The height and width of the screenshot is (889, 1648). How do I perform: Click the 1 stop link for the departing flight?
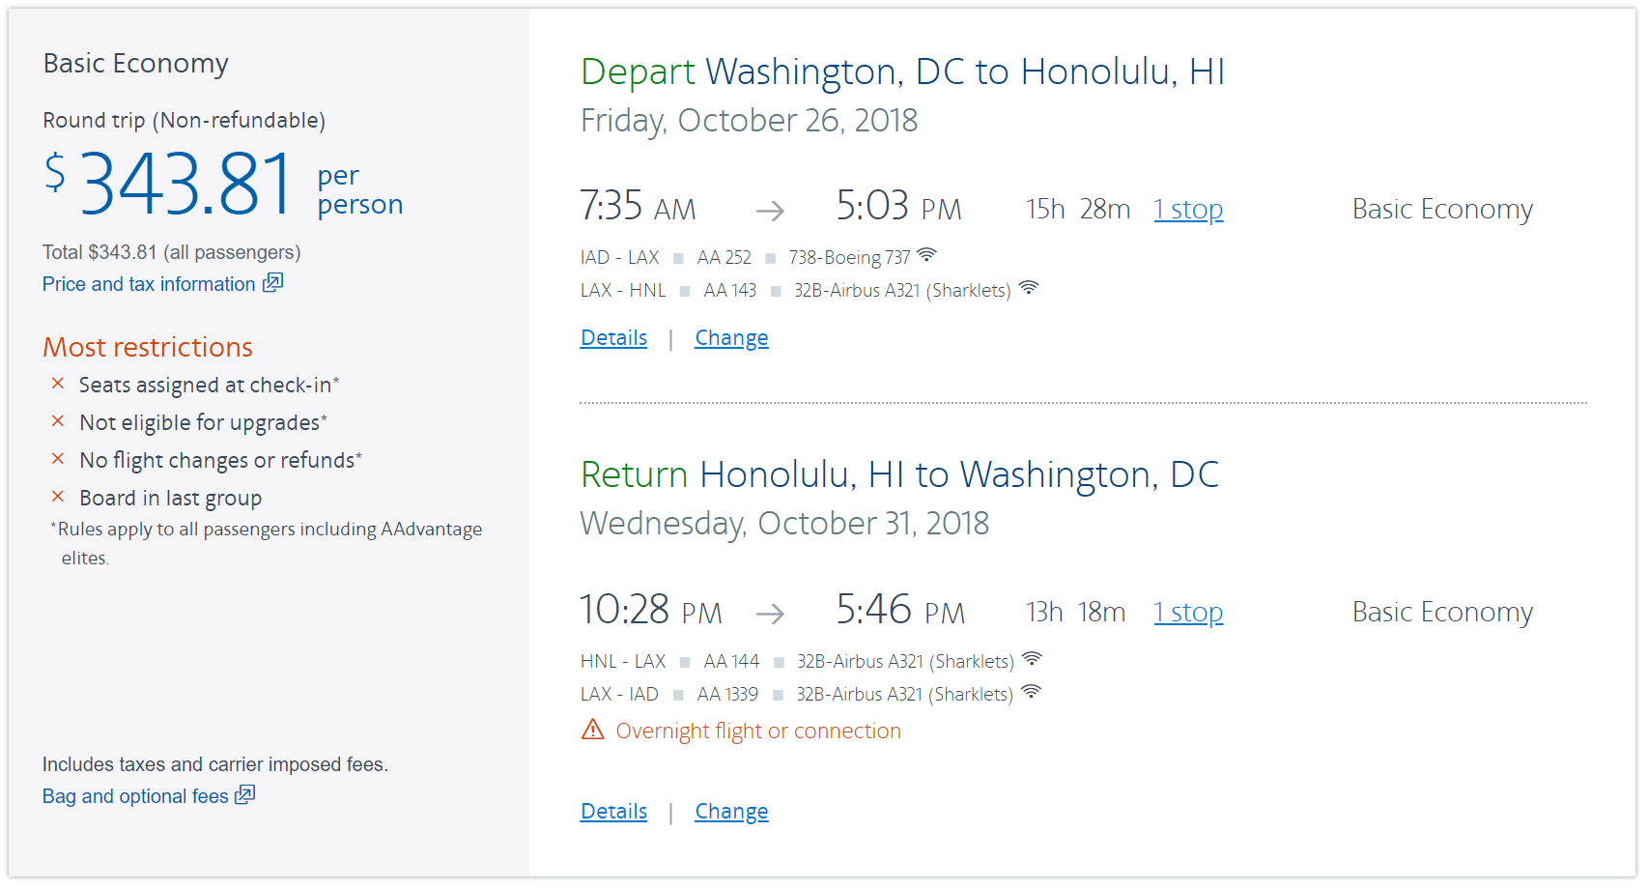click(x=1188, y=210)
